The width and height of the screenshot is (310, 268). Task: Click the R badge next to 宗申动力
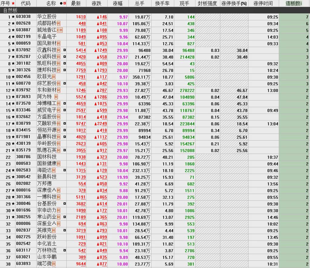click(59, 210)
